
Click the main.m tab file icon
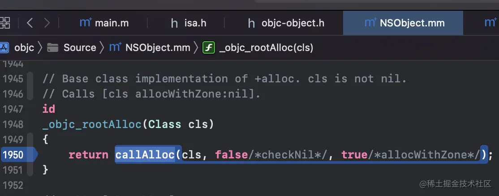coord(86,22)
